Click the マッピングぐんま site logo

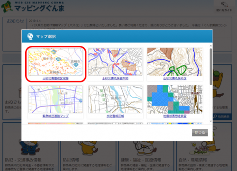click(33, 7)
